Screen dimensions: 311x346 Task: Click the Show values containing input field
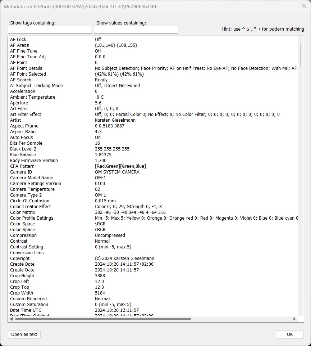[136, 30]
